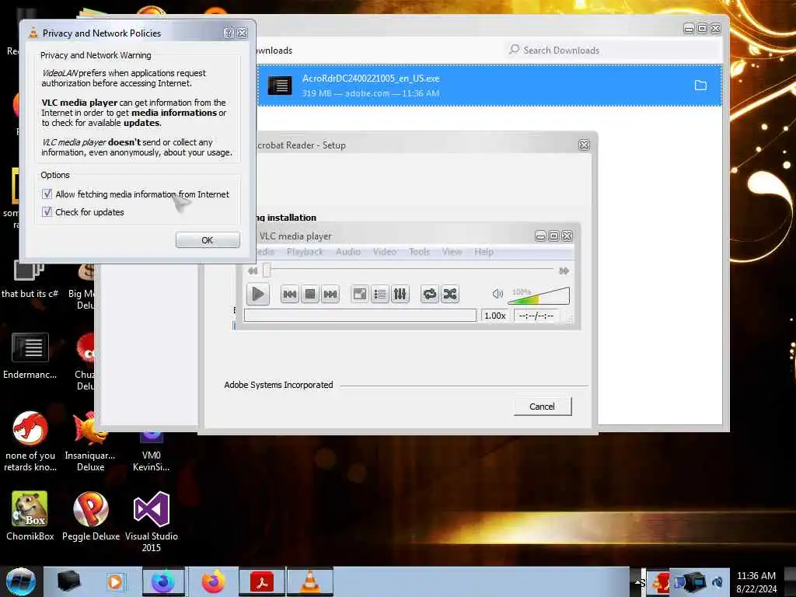Click the black box taskbar icon

(68, 581)
